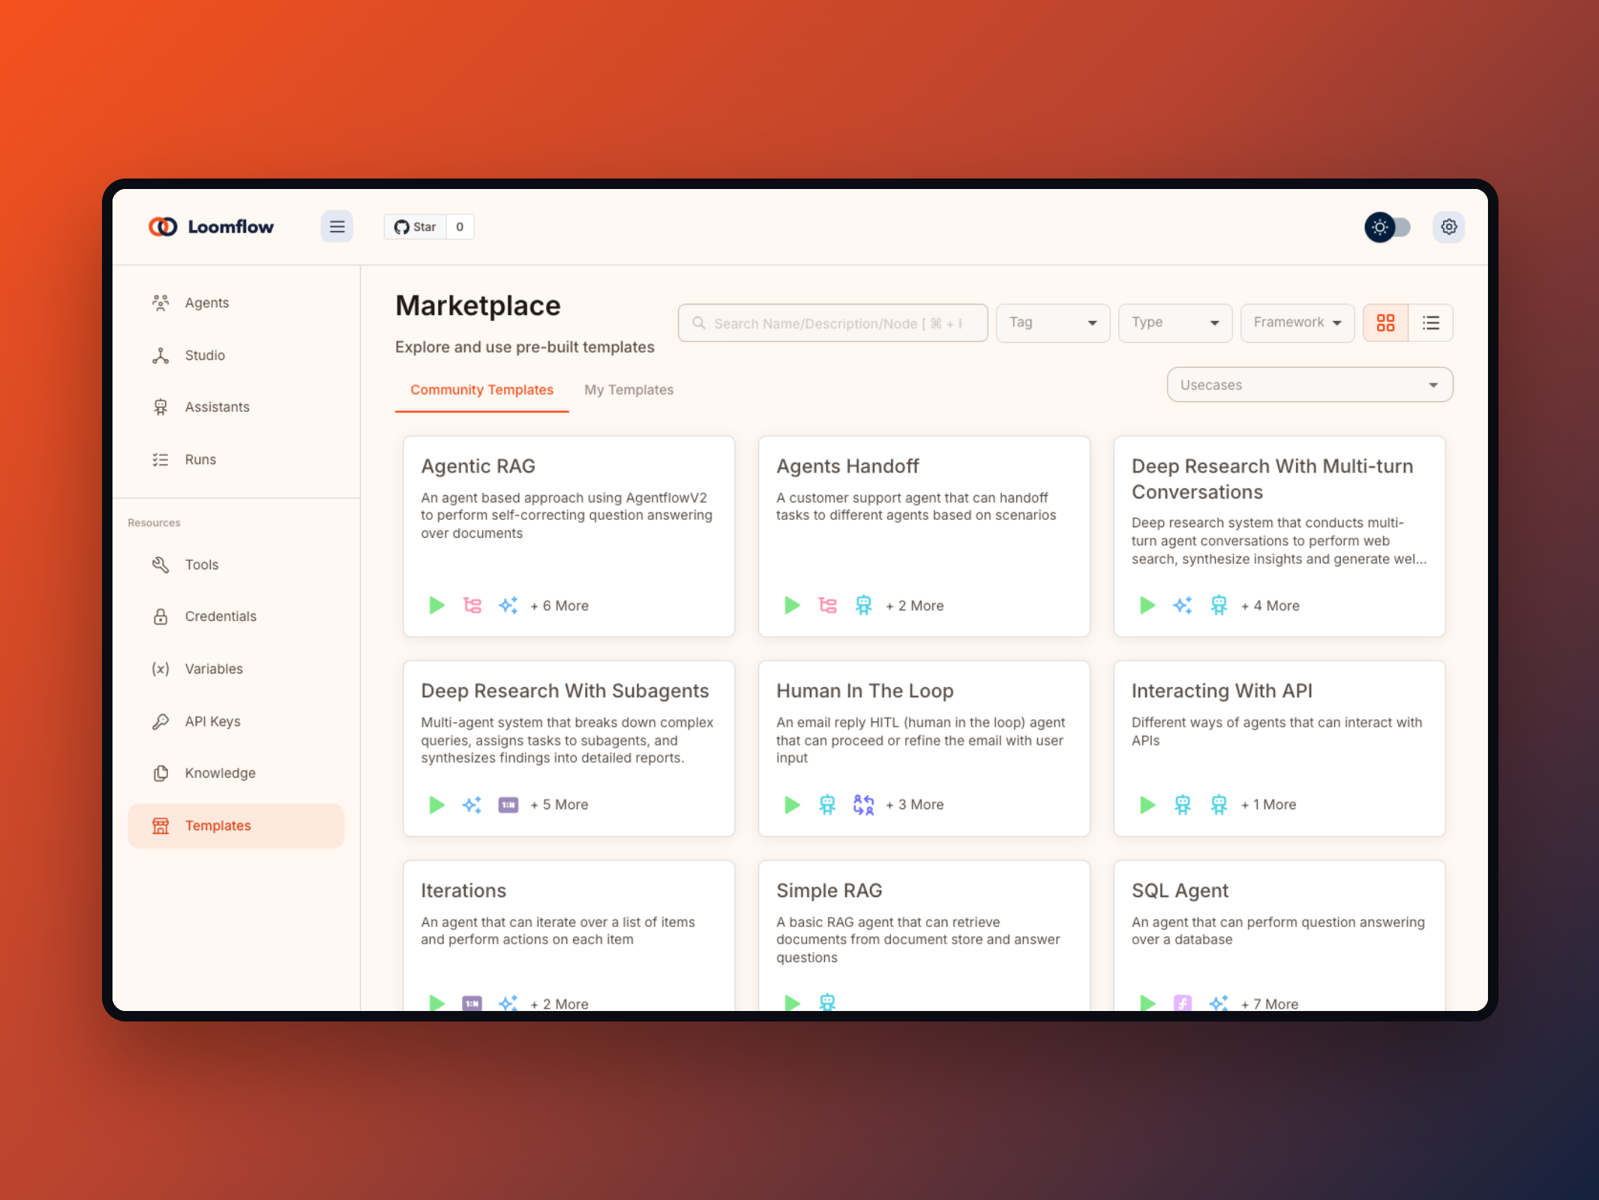The width and height of the screenshot is (1599, 1200).
Task: Toggle the light/dark theme switch
Action: (x=1387, y=226)
